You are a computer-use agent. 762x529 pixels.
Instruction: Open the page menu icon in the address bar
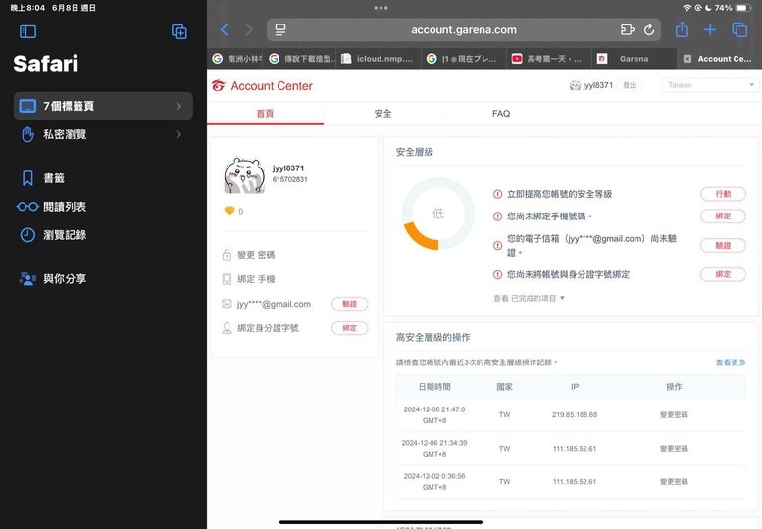coord(280,30)
